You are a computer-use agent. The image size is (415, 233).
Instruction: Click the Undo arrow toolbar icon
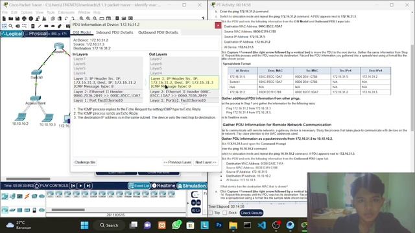click(x=66, y=19)
